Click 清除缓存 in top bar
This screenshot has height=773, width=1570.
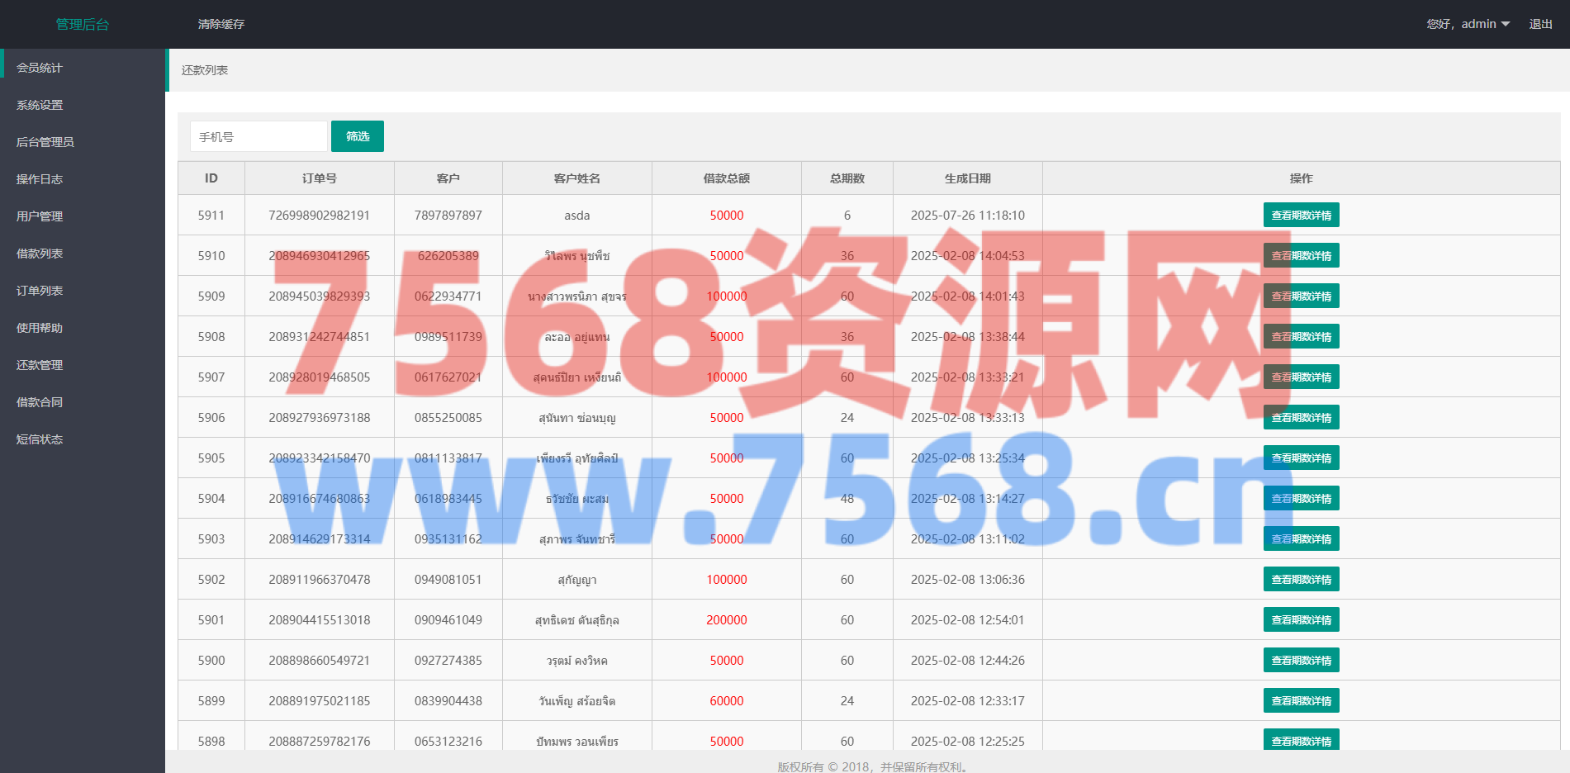[x=221, y=24]
